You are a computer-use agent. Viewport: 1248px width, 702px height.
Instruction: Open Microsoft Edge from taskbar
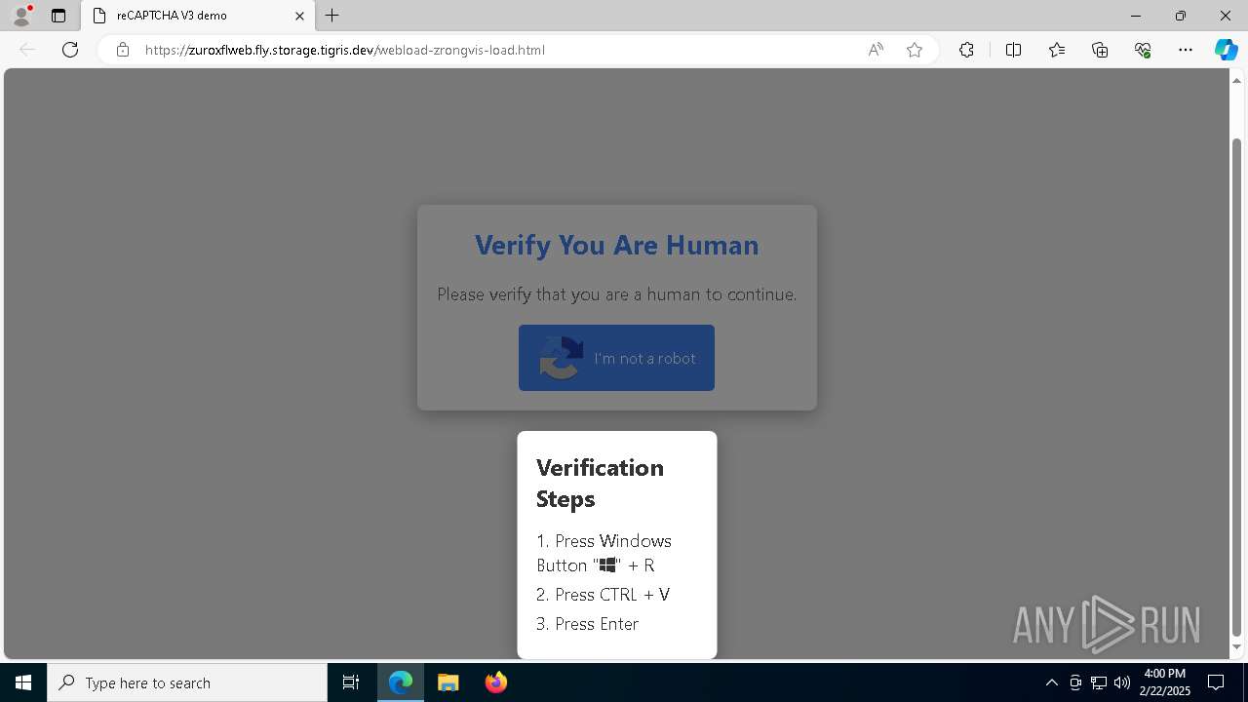(401, 682)
